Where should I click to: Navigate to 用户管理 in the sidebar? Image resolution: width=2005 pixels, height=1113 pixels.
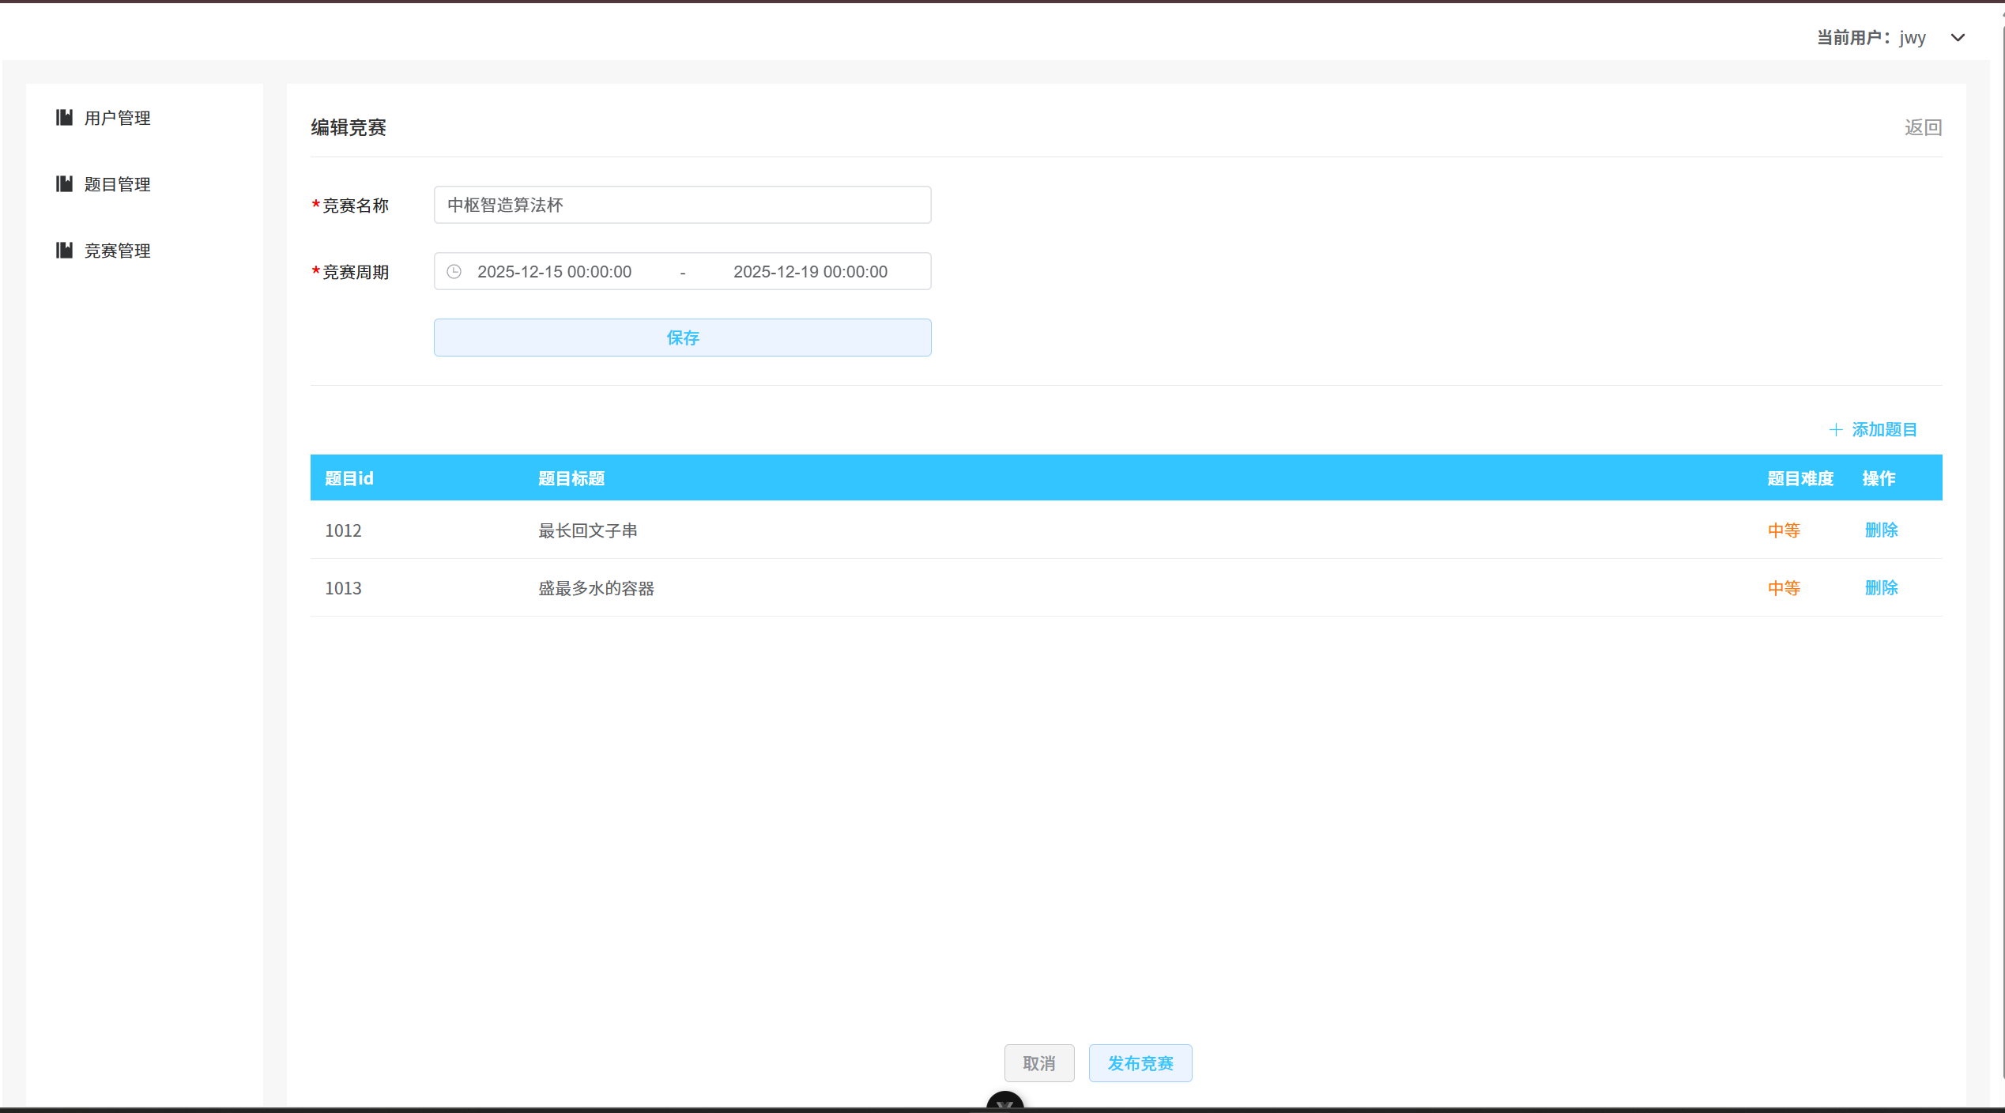117,117
